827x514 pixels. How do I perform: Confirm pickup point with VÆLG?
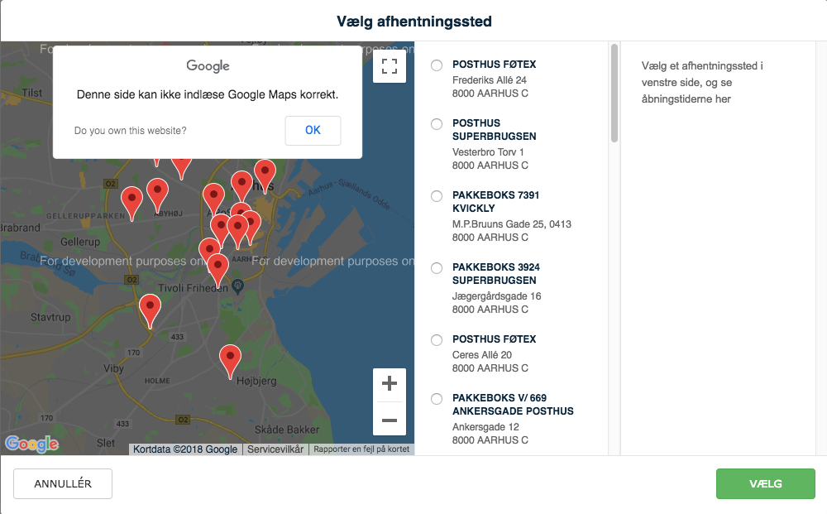coord(765,483)
